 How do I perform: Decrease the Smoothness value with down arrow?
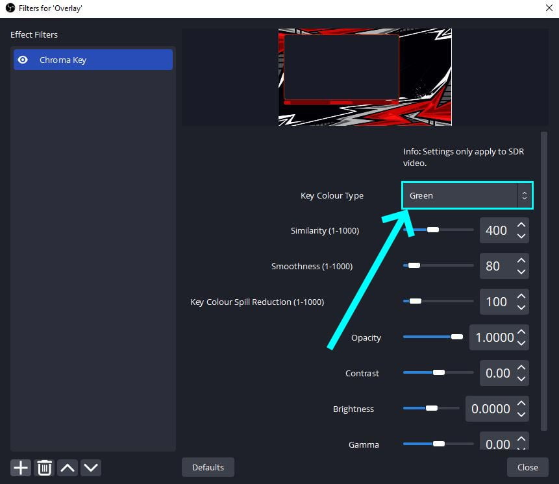(x=521, y=272)
